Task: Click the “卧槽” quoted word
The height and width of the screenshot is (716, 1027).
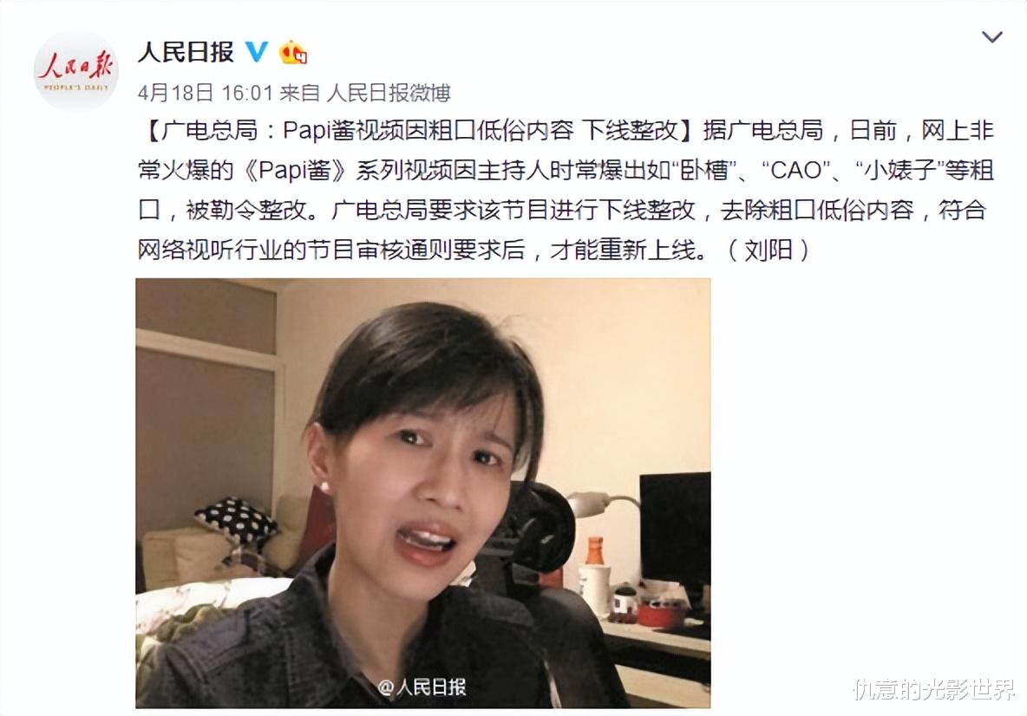Action: pyautogui.click(x=703, y=170)
